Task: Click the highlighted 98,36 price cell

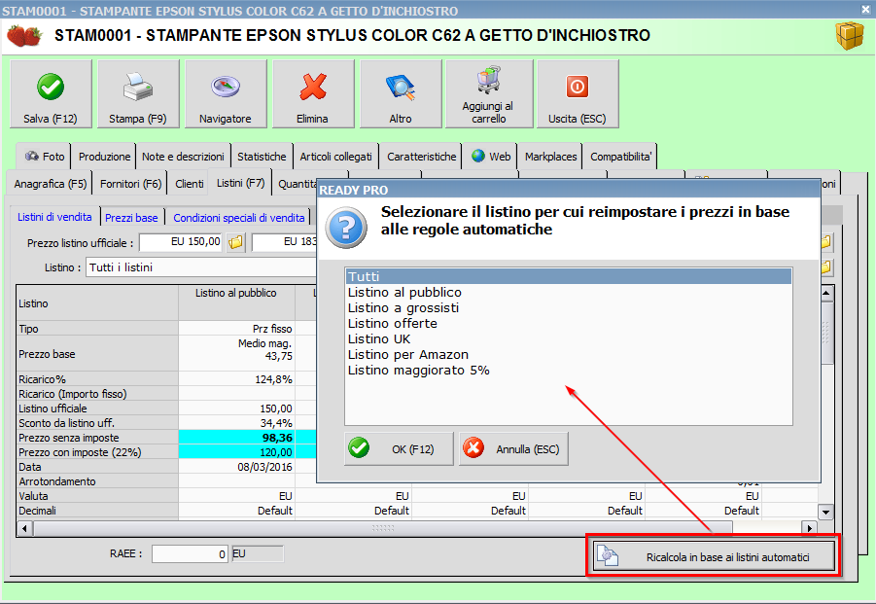Action: point(236,438)
